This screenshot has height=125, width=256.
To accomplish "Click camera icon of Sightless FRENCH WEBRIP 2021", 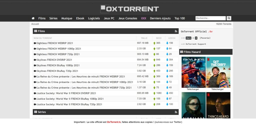I will click(35, 43).
